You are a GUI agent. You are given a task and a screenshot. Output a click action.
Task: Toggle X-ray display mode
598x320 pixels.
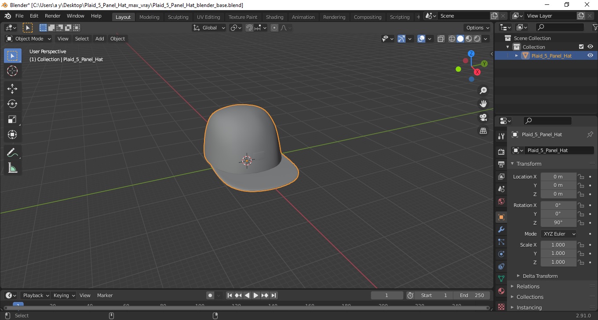(441, 39)
